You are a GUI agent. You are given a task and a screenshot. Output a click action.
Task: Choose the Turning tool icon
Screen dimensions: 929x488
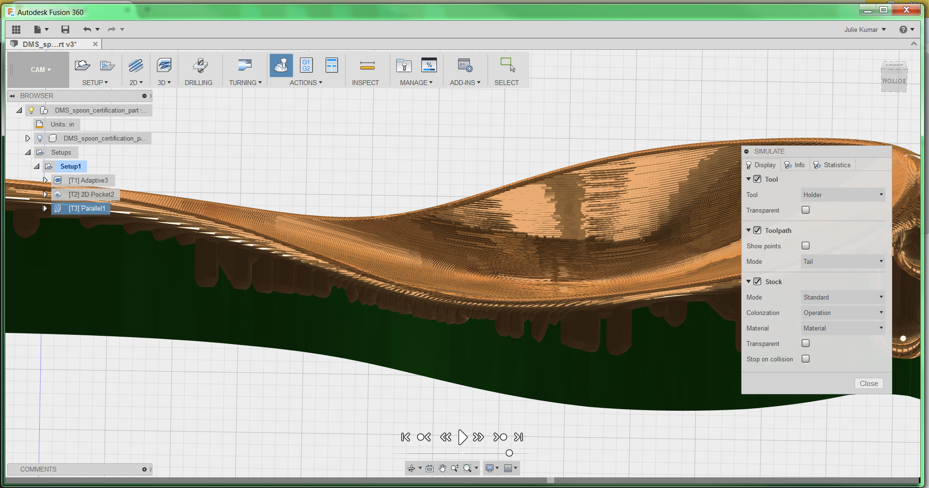point(245,65)
